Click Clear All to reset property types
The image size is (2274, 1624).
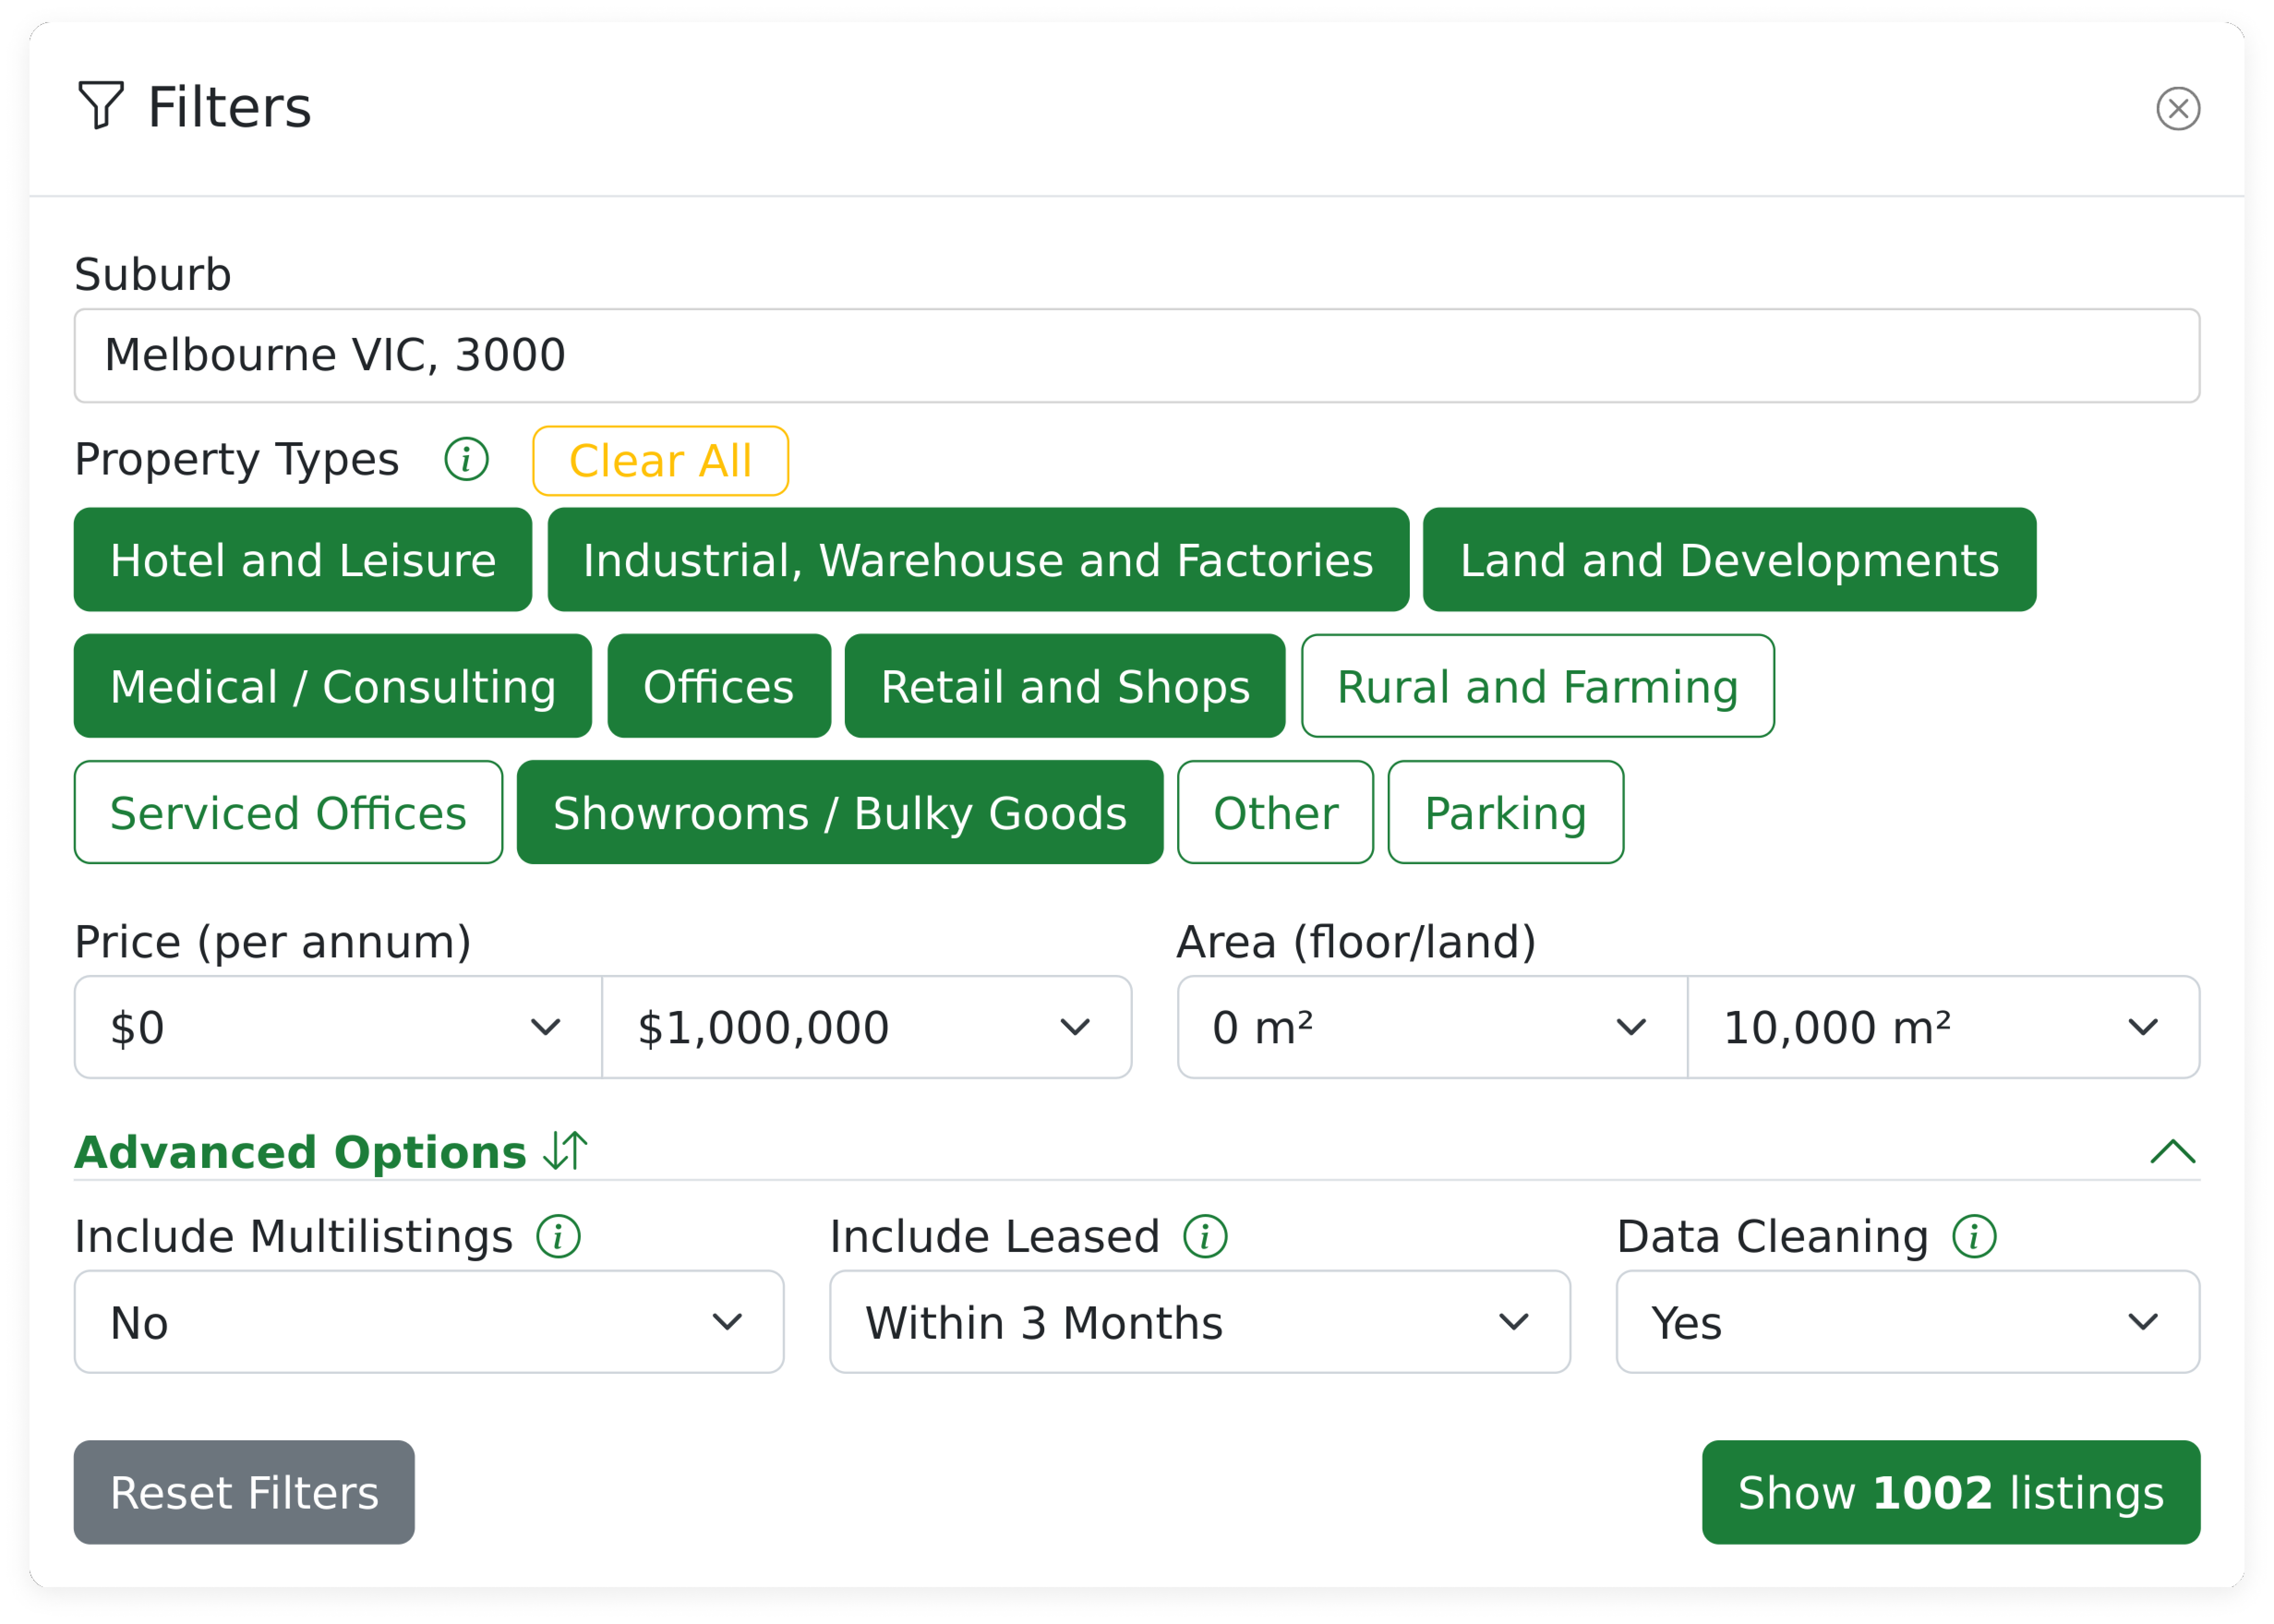(660, 460)
